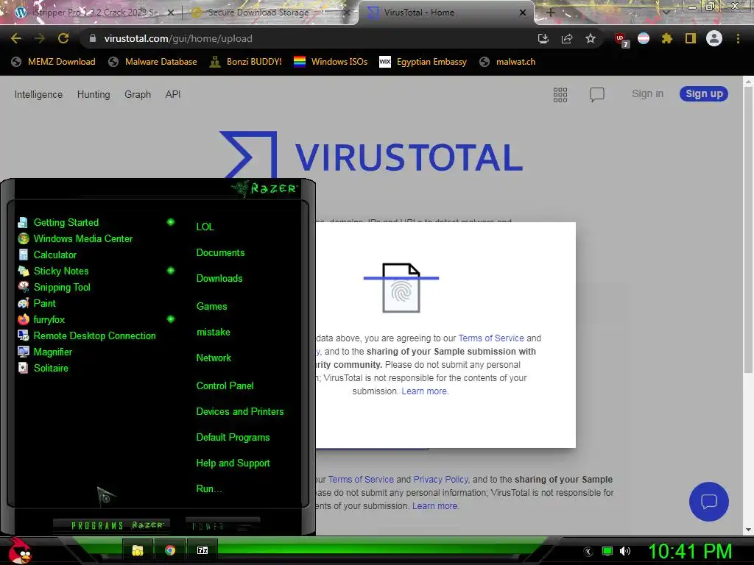Image resolution: width=754 pixels, height=565 pixels.
Task: Reload the VirusTotal page
Action: [x=63, y=38]
